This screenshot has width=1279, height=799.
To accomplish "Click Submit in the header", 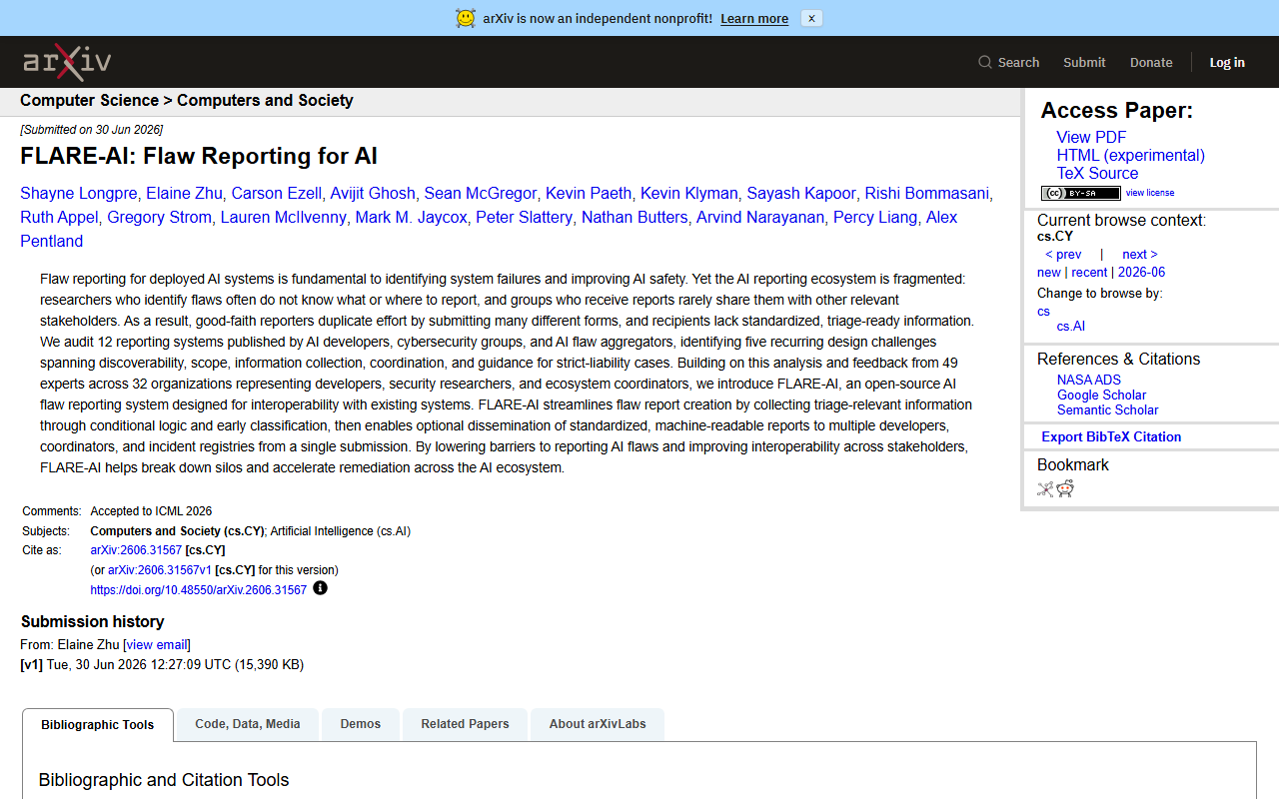I will click(1084, 62).
